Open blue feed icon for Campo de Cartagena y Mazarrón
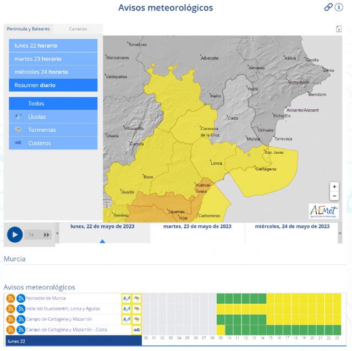The height and width of the screenshot is (351, 352). click(21, 319)
